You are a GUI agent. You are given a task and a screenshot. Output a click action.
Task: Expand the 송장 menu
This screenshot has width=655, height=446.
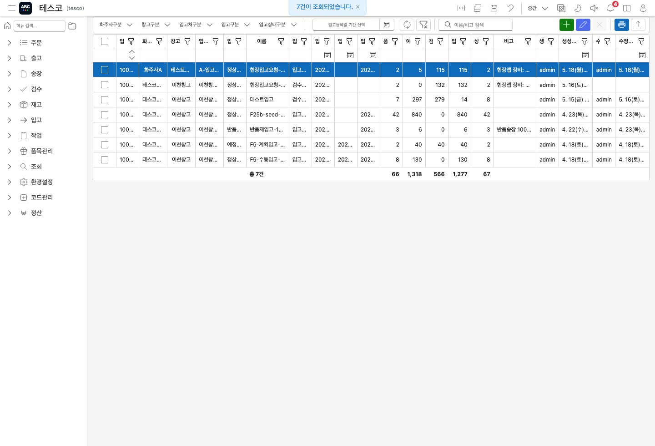click(10, 74)
